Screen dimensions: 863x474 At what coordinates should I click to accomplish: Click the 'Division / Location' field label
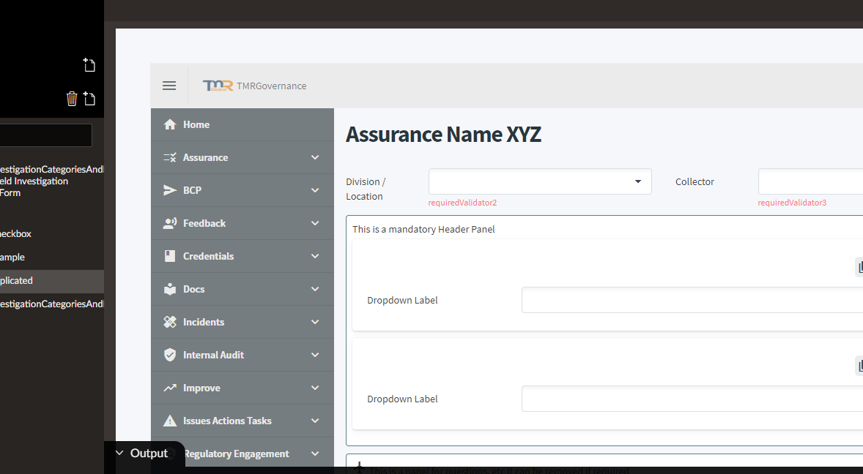click(x=366, y=189)
